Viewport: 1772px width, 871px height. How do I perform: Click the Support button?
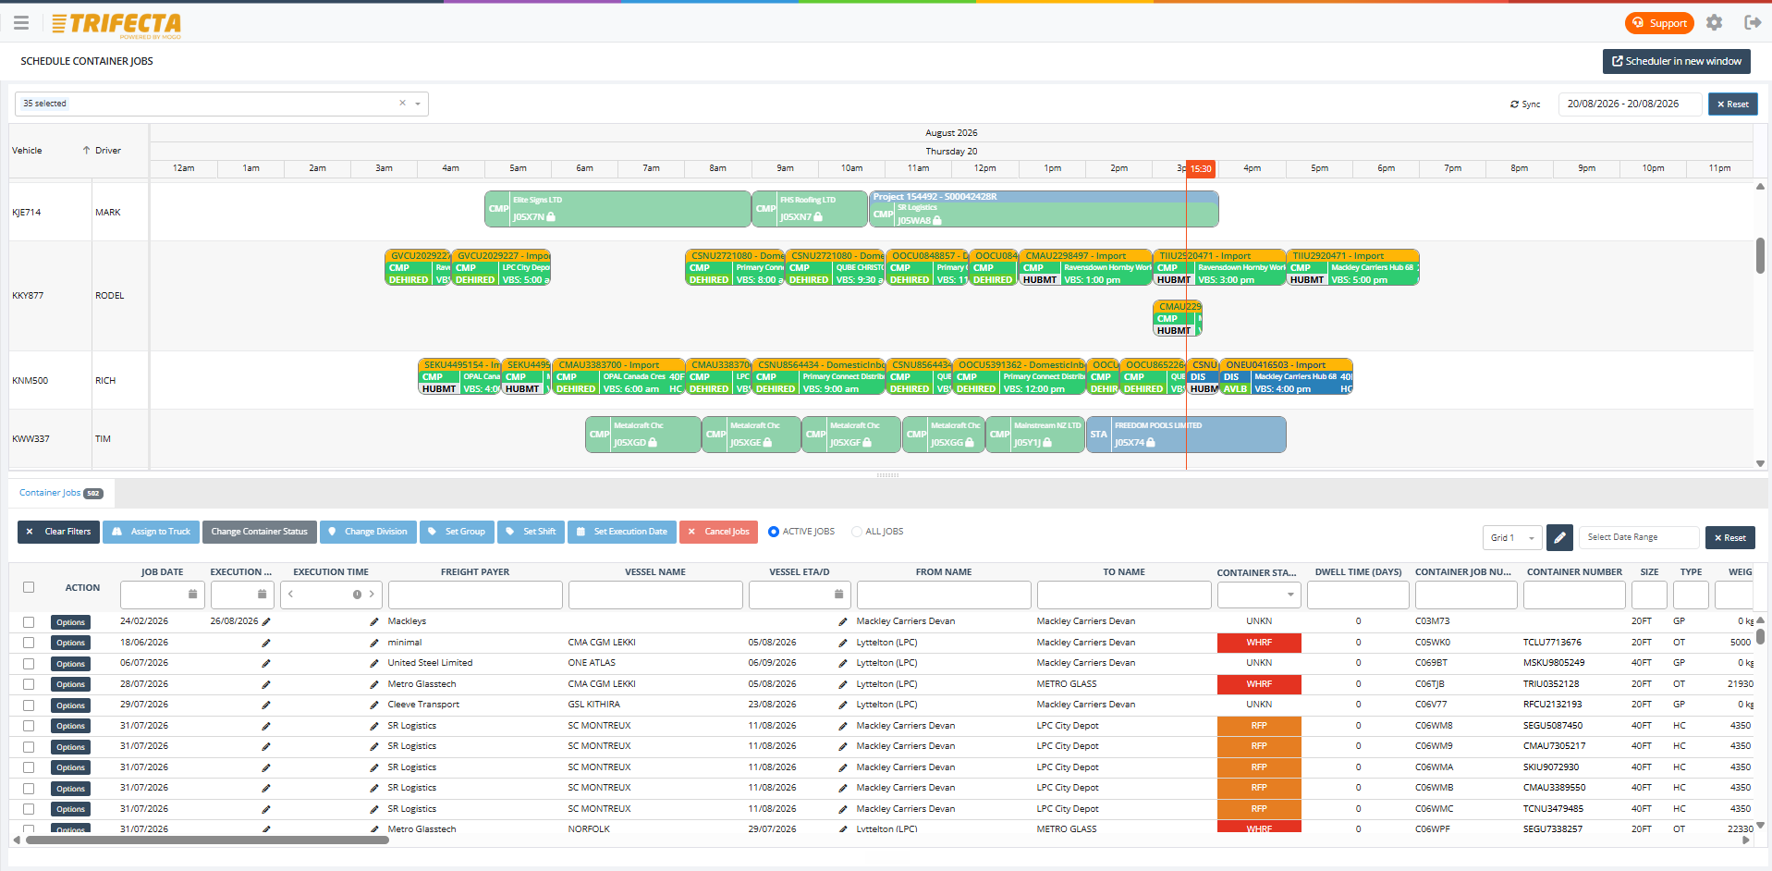click(1660, 23)
